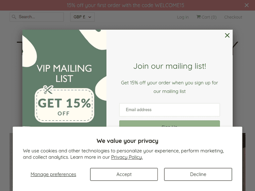Click the Join our mailing list heading

coord(169,66)
